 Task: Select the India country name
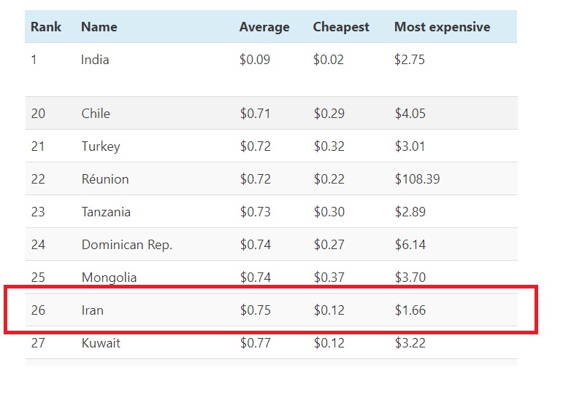click(x=95, y=60)
